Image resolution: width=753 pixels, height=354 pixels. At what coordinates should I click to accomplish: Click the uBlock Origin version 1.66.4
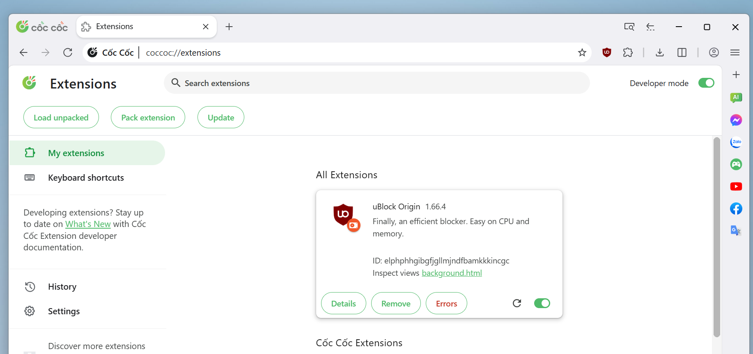436,207
